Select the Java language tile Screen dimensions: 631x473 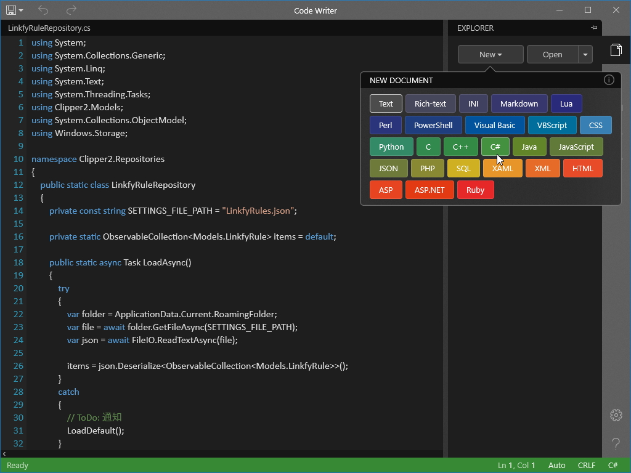coord(529,147)
